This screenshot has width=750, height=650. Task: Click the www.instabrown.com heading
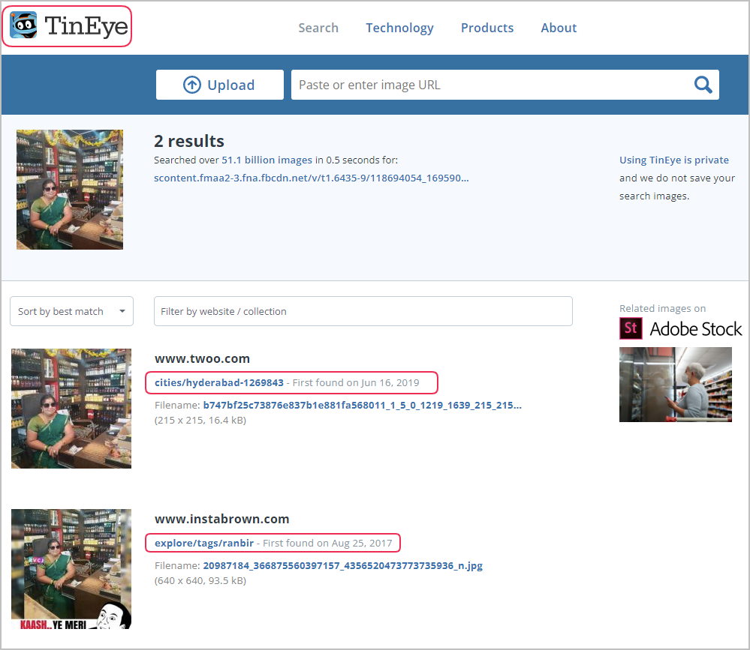[222, 519]
